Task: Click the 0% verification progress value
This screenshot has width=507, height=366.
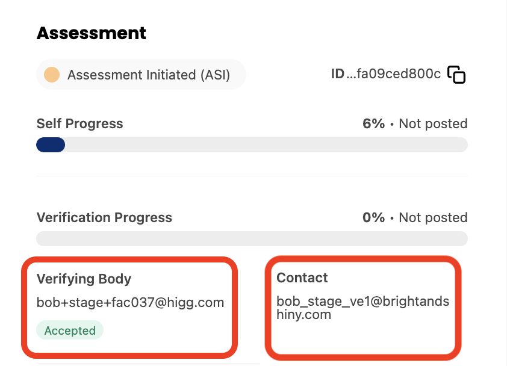Action: 374,217
